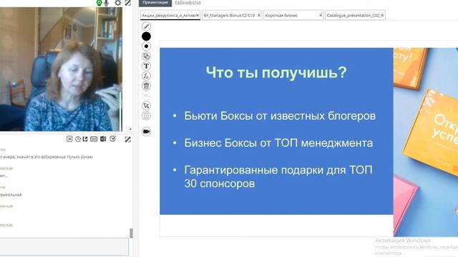Screen dimensions: 458x257
Task: Click the chat scrollbar handle
Action: click(x=131, y=233)
